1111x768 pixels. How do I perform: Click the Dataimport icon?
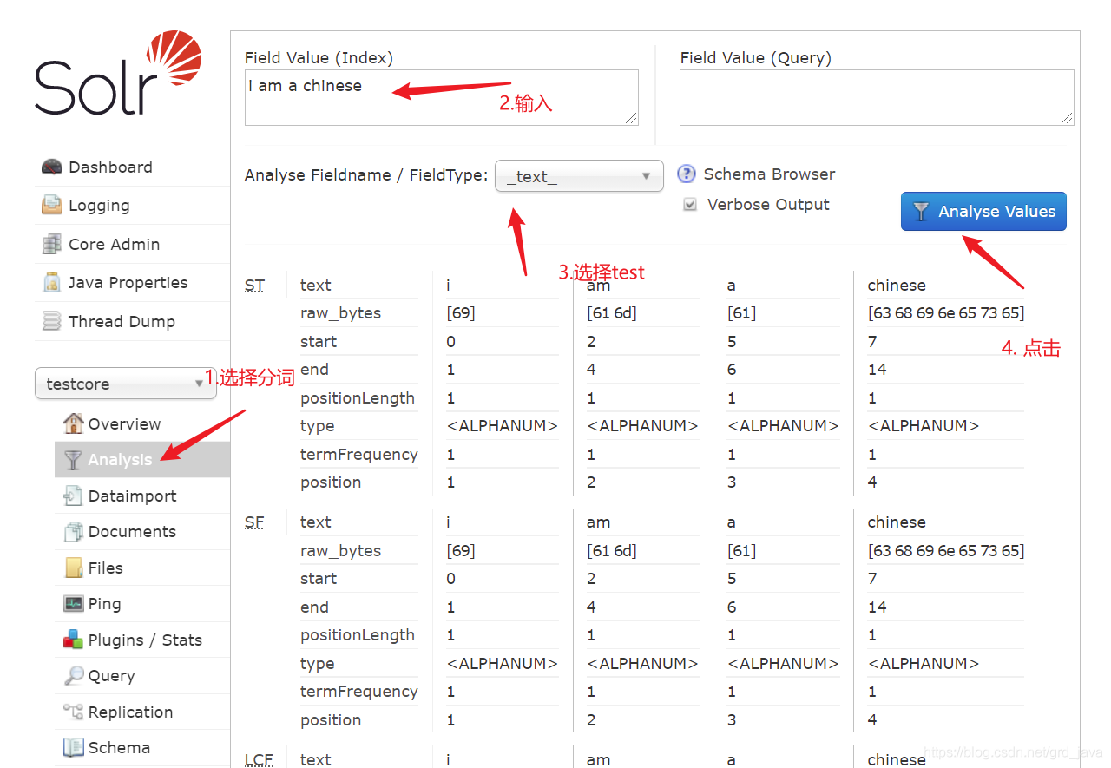(x=74, y=496)
